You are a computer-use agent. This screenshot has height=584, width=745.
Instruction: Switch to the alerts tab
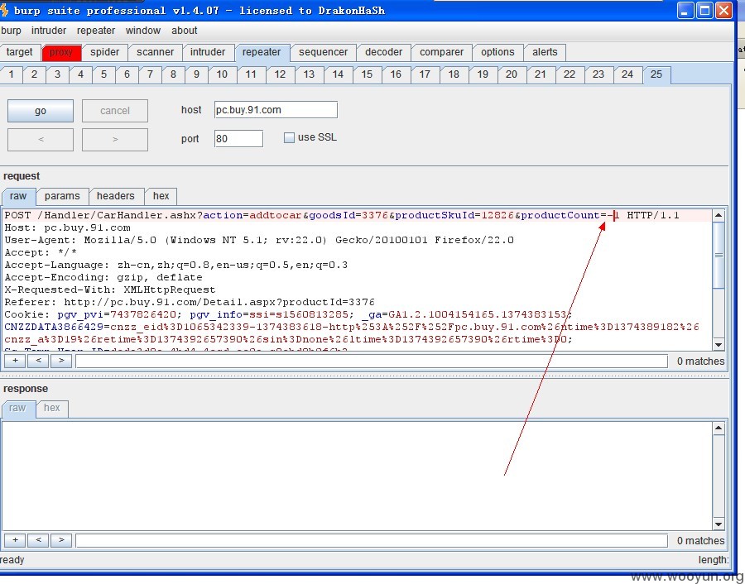coord(545,52)
